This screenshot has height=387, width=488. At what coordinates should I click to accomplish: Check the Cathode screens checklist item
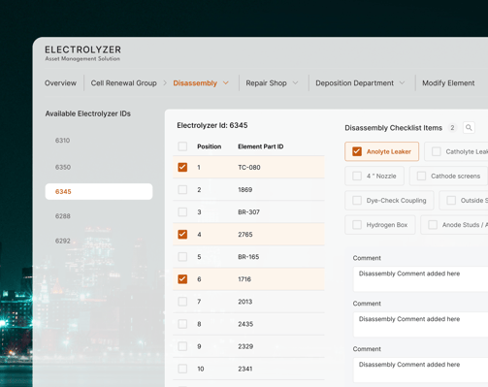421,176
